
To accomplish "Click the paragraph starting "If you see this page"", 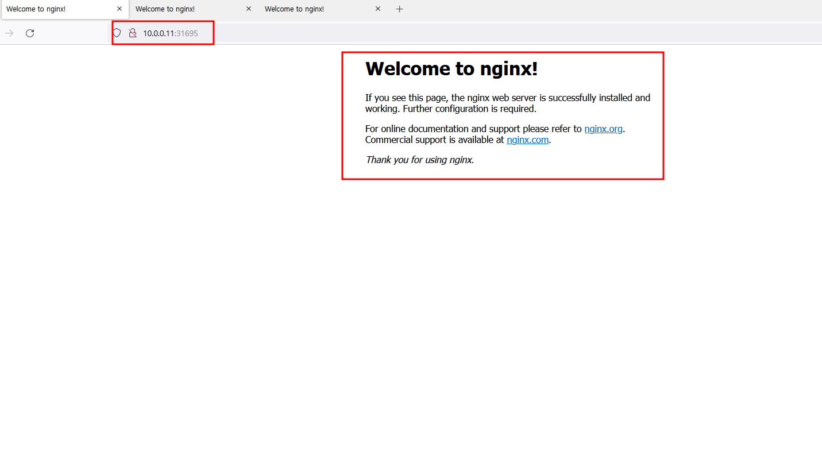I will [x=508, y=103].
